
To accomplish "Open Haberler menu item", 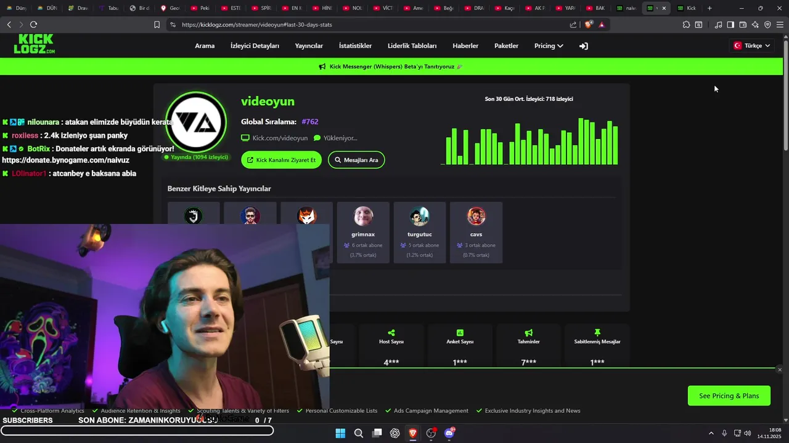I will tap(465, 46).
